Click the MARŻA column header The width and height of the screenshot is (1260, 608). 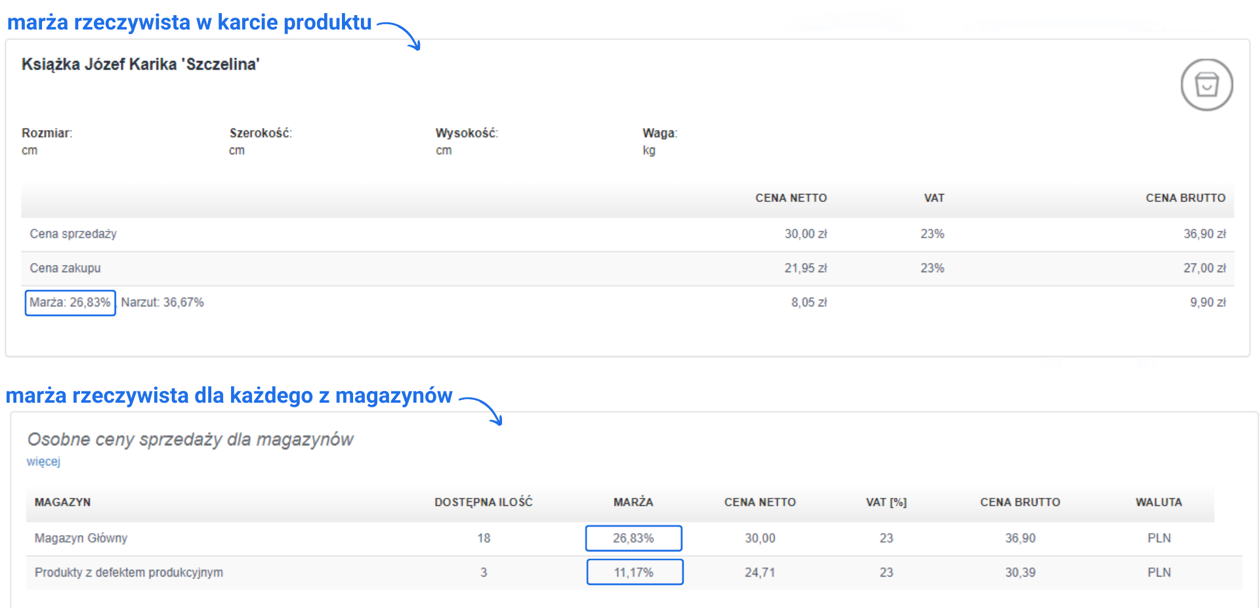click(x=633, y=502)
